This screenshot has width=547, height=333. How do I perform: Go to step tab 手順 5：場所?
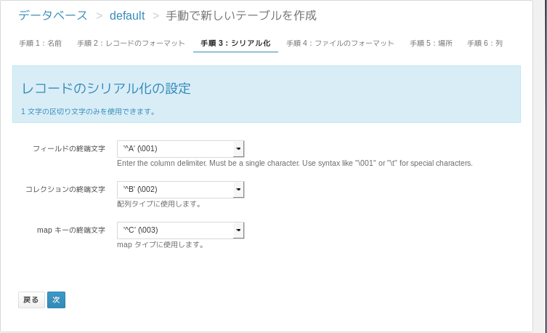(431, 44)
